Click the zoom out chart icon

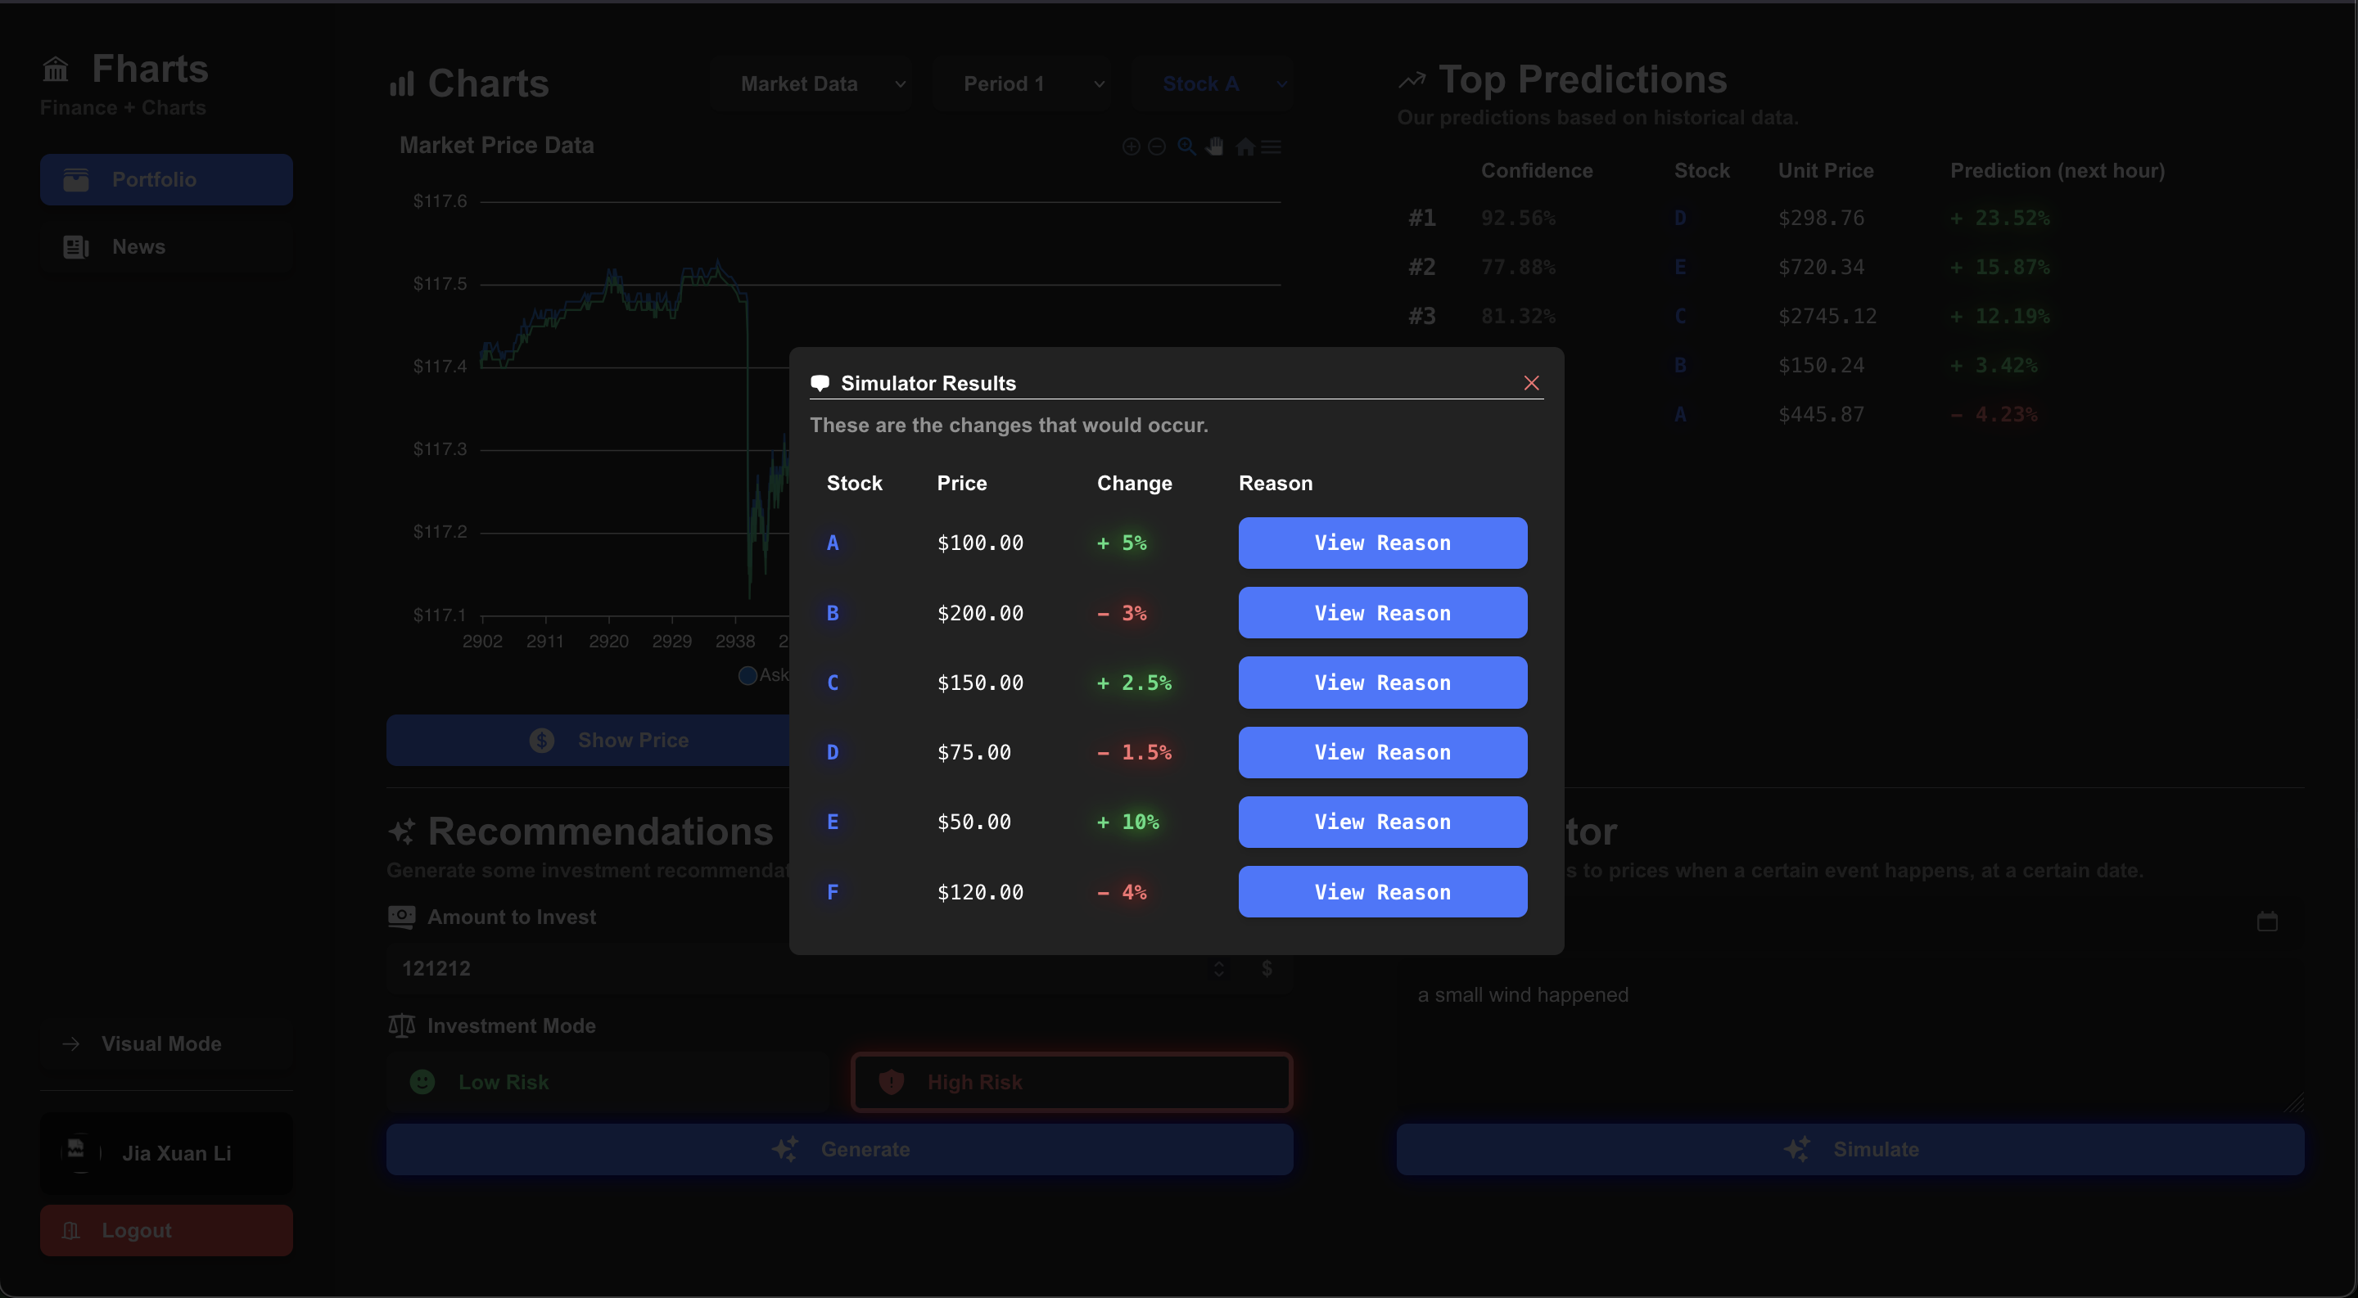(x=1157, y=146)
